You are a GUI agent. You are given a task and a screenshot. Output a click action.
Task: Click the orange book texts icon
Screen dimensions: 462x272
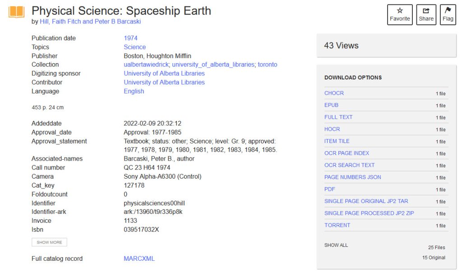click(17, 12)
